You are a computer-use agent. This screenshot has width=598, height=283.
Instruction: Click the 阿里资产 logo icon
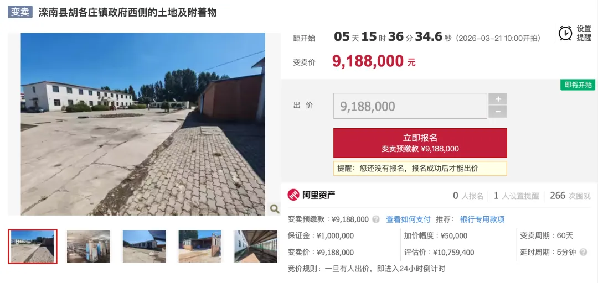(x=293, y=196)
